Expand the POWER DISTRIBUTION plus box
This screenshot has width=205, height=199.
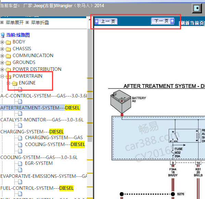2,69
